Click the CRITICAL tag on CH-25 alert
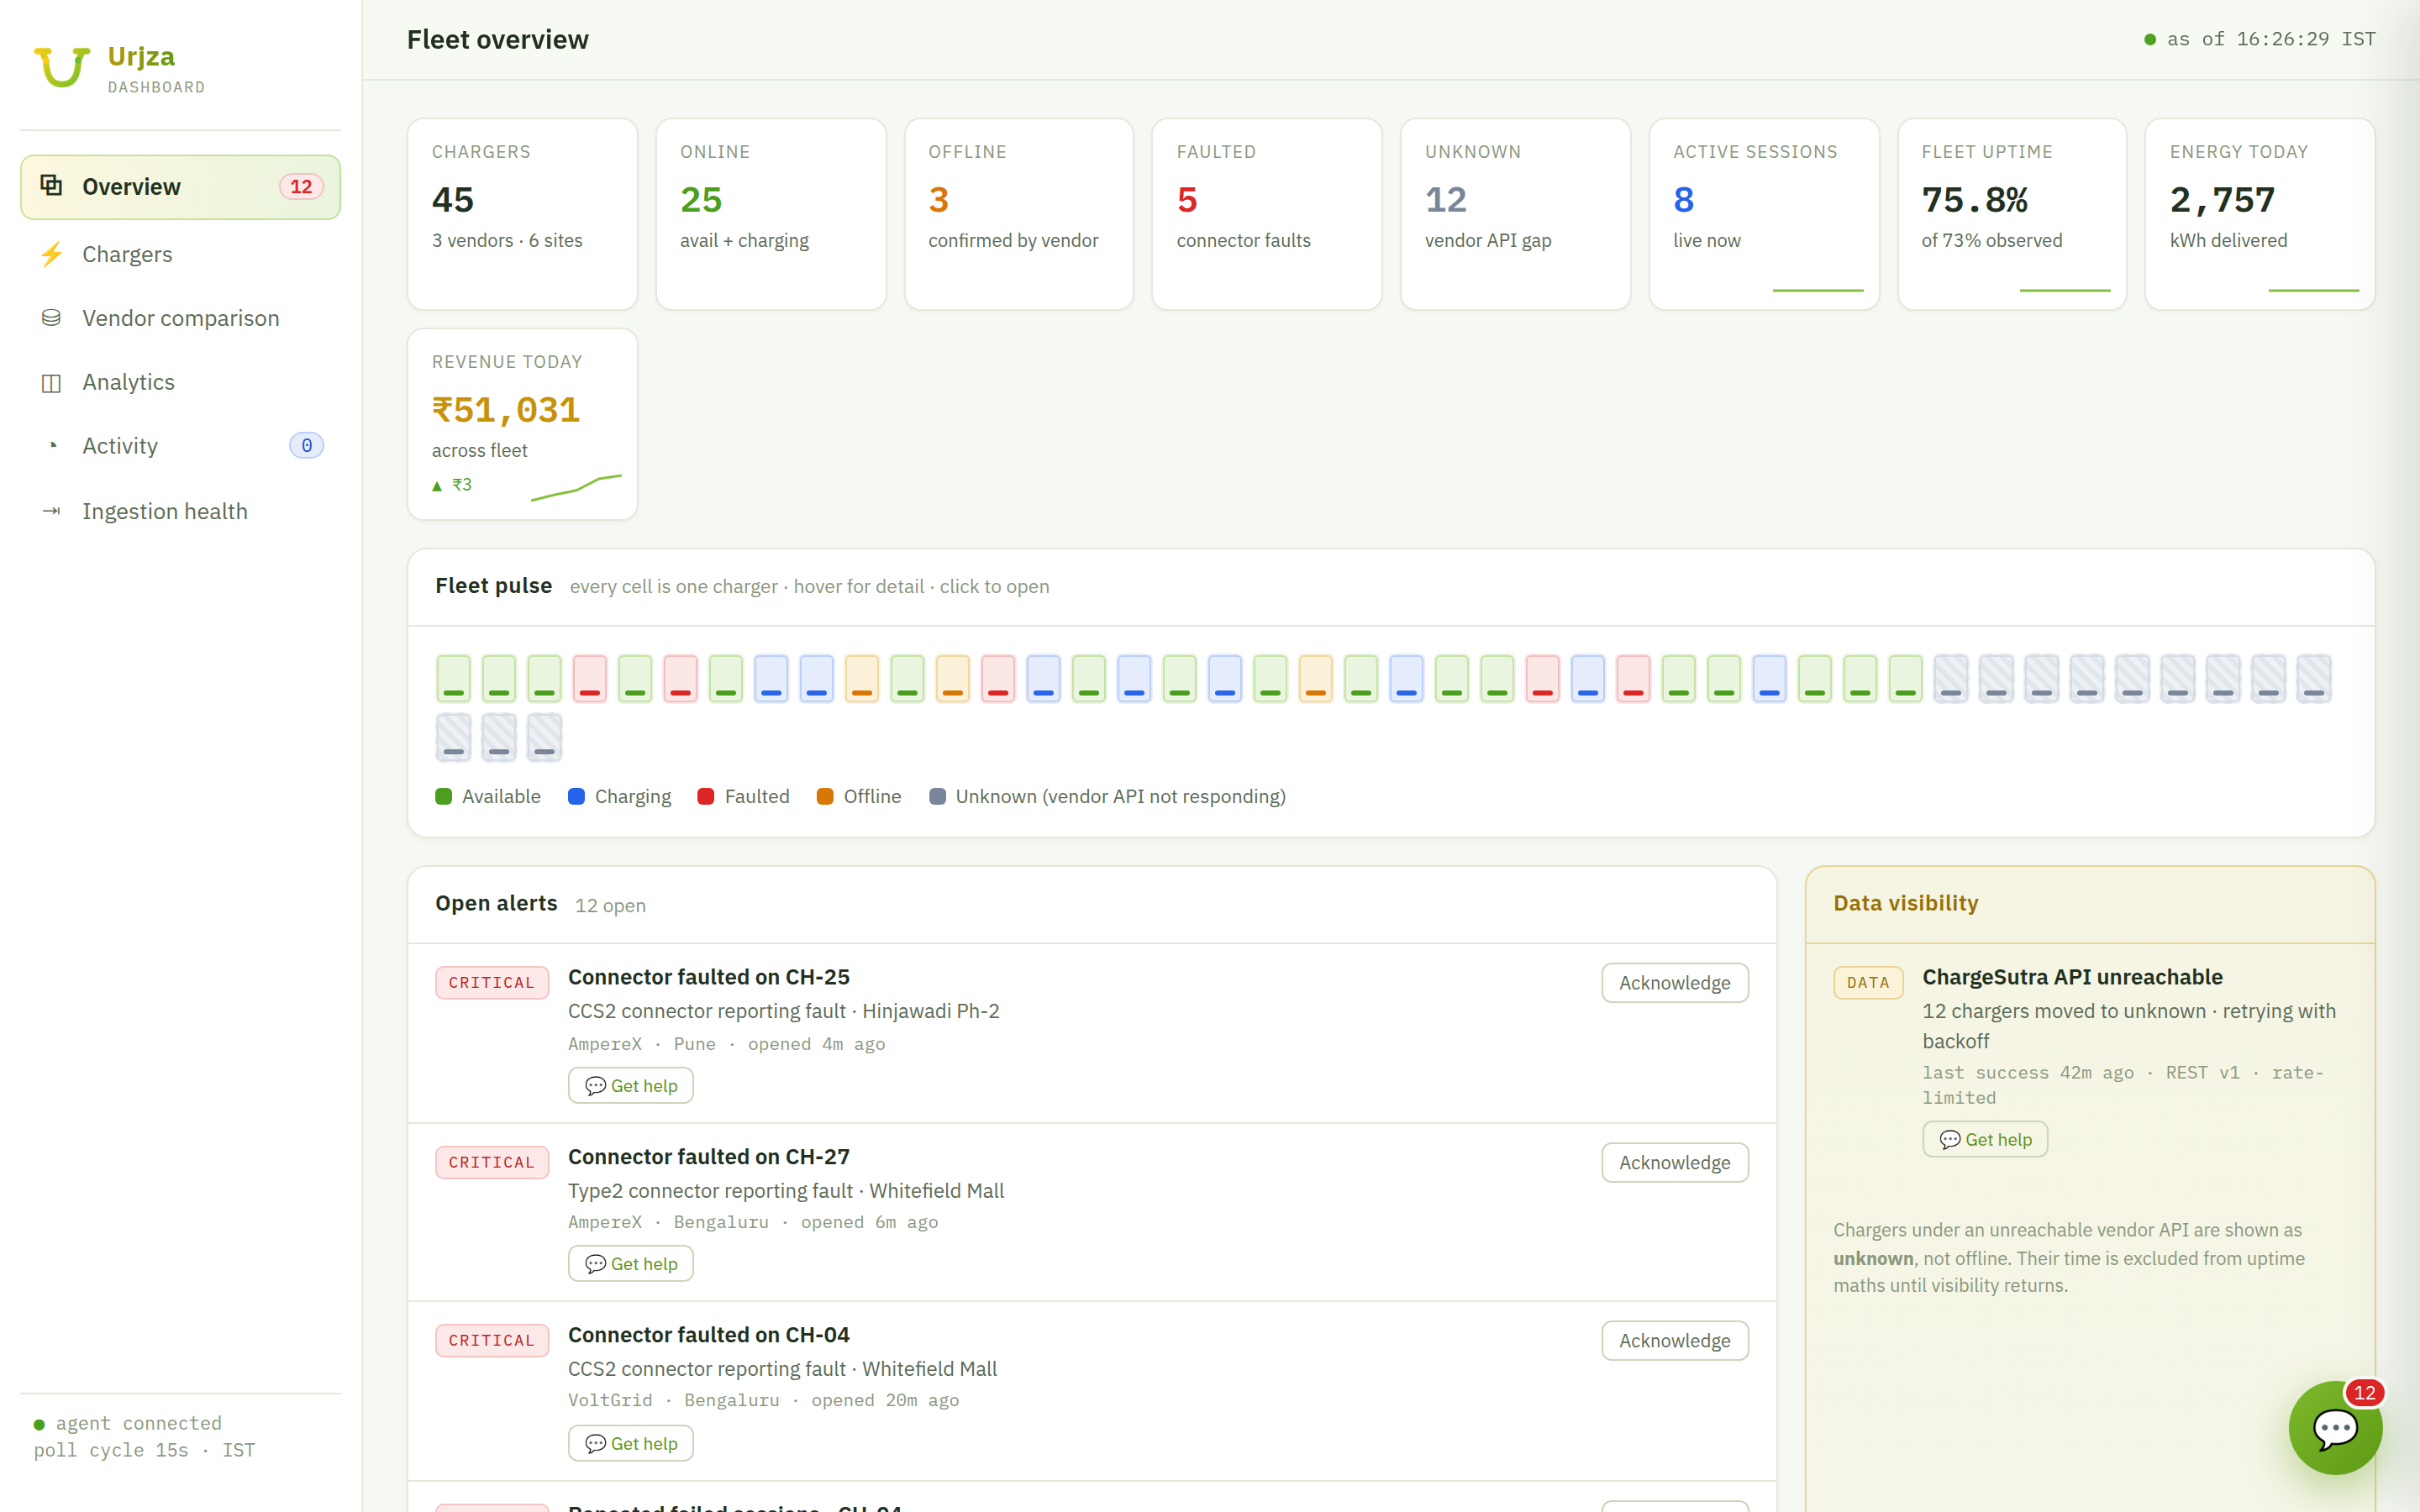Screen dimensions: 2420x1512 492,983
